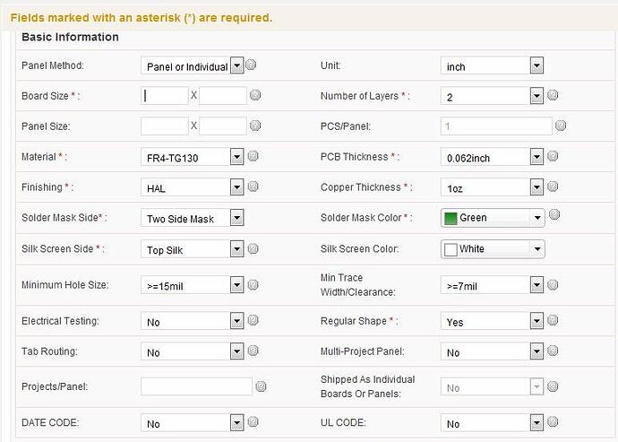The width and height of the screenshot is (618, 442).
Task: Click help icon next to UL CODE
Action: tap(553, 422)
